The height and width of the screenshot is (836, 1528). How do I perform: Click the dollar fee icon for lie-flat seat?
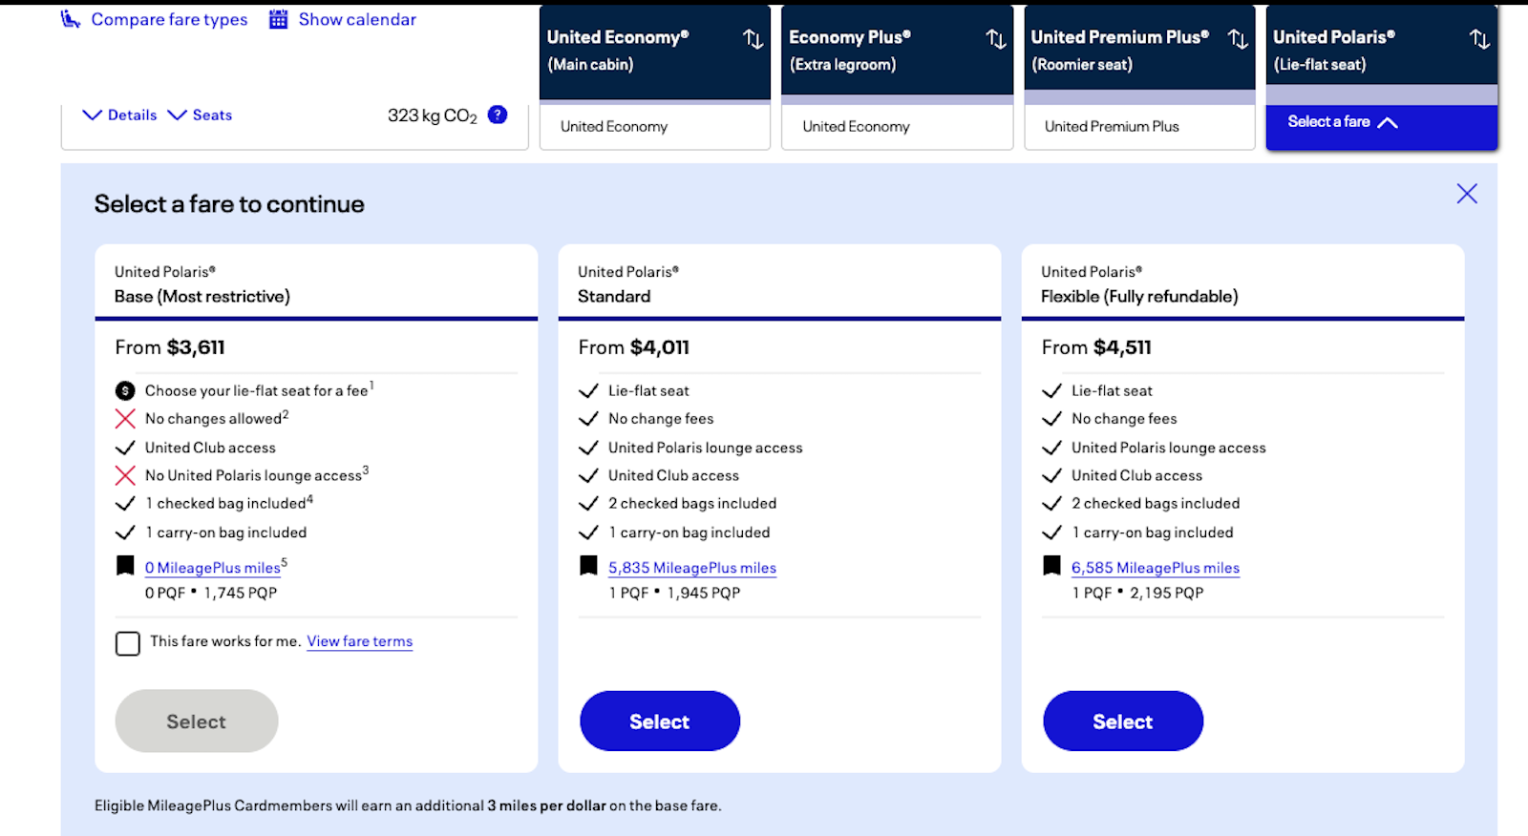coord(125,390)
